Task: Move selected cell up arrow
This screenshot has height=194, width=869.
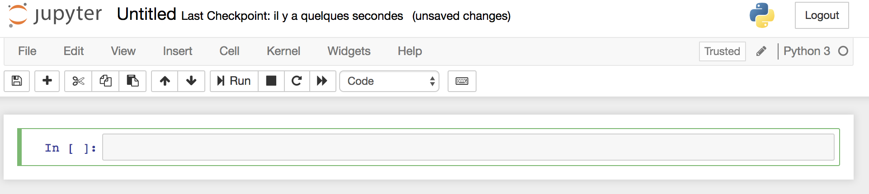Action: click(165, 81)
